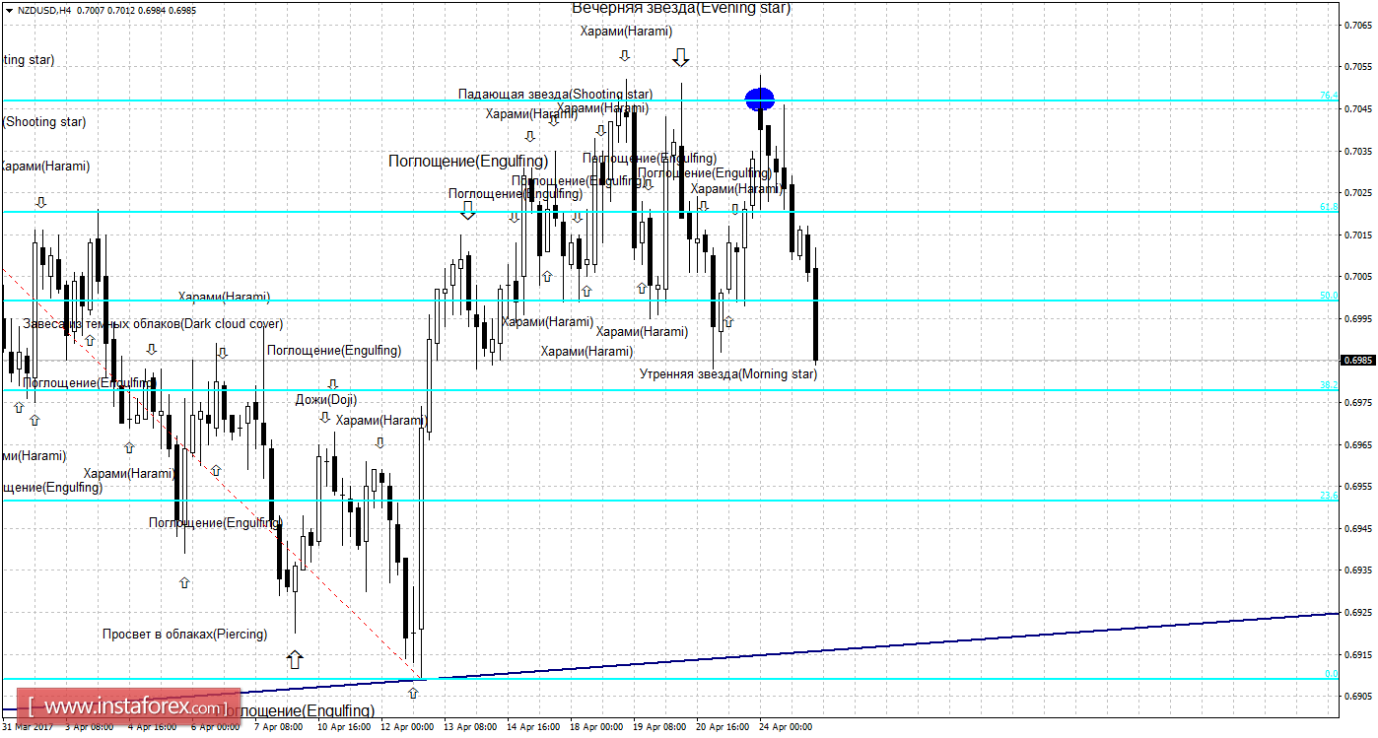The image size is (1378, 738).
Task: Click the 7 Apr 08:00 time axis label
Action: point(279,727)
